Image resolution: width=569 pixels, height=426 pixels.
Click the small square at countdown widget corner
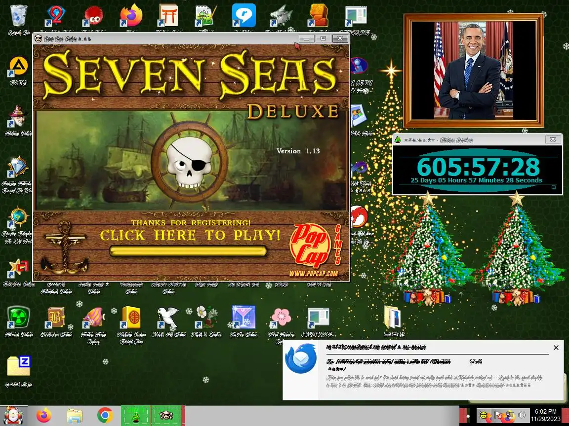553,187
